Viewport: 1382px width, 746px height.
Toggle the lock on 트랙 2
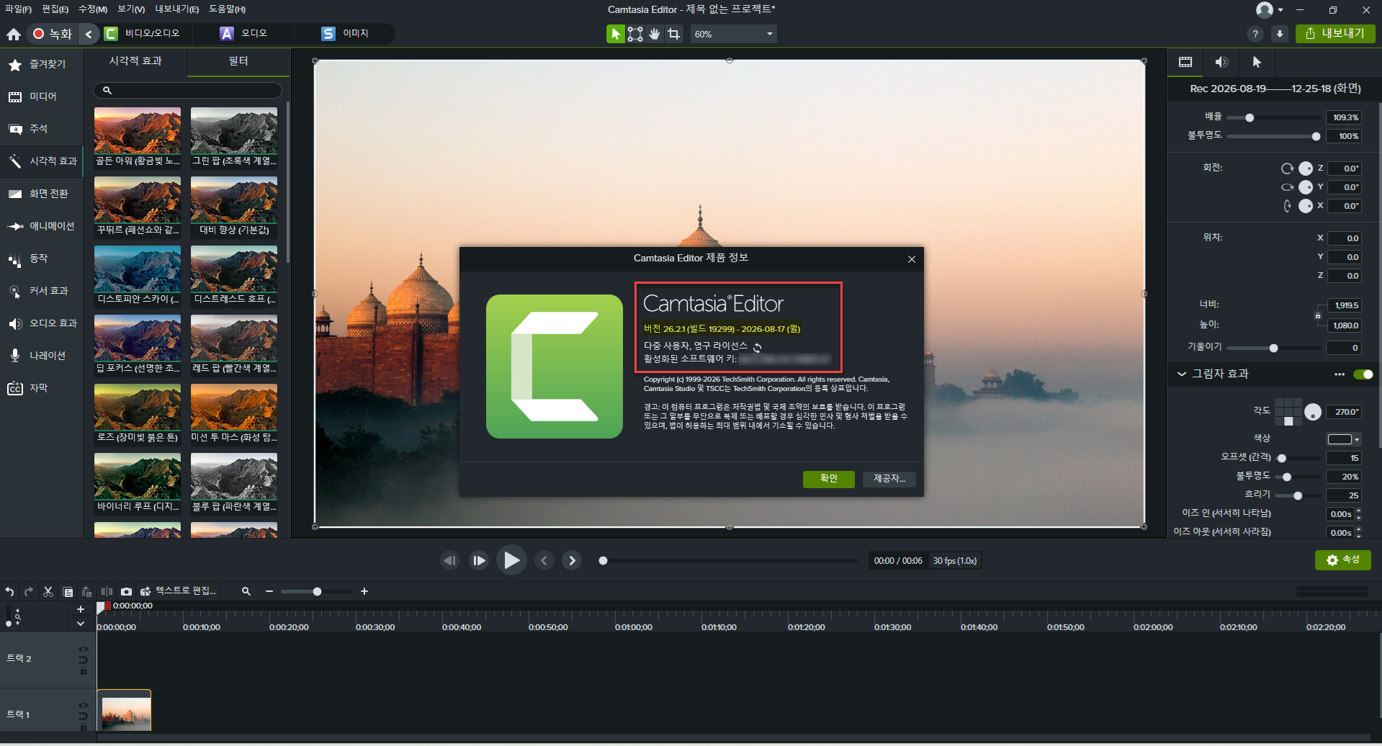84,671
